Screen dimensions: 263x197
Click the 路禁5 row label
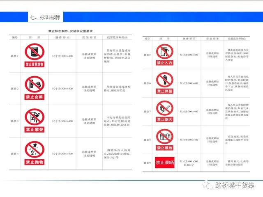click(x=147, y=55)
